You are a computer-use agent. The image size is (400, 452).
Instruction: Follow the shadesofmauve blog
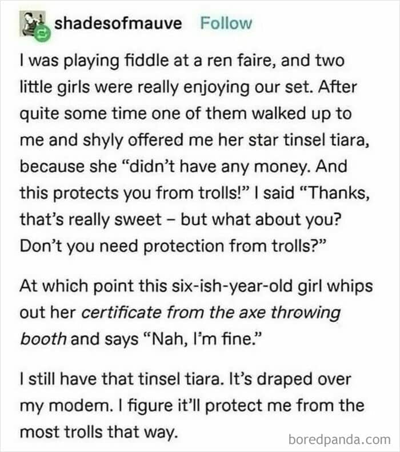(226, 24)
